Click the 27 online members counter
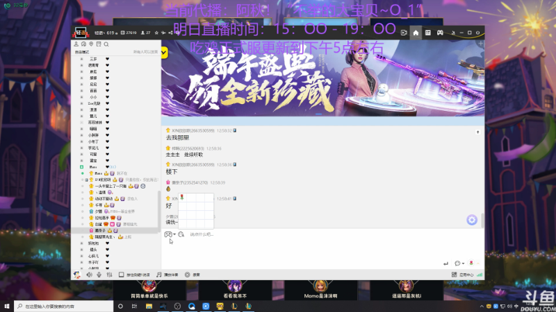This screenshot has width=556, height=312. (146, 33)
